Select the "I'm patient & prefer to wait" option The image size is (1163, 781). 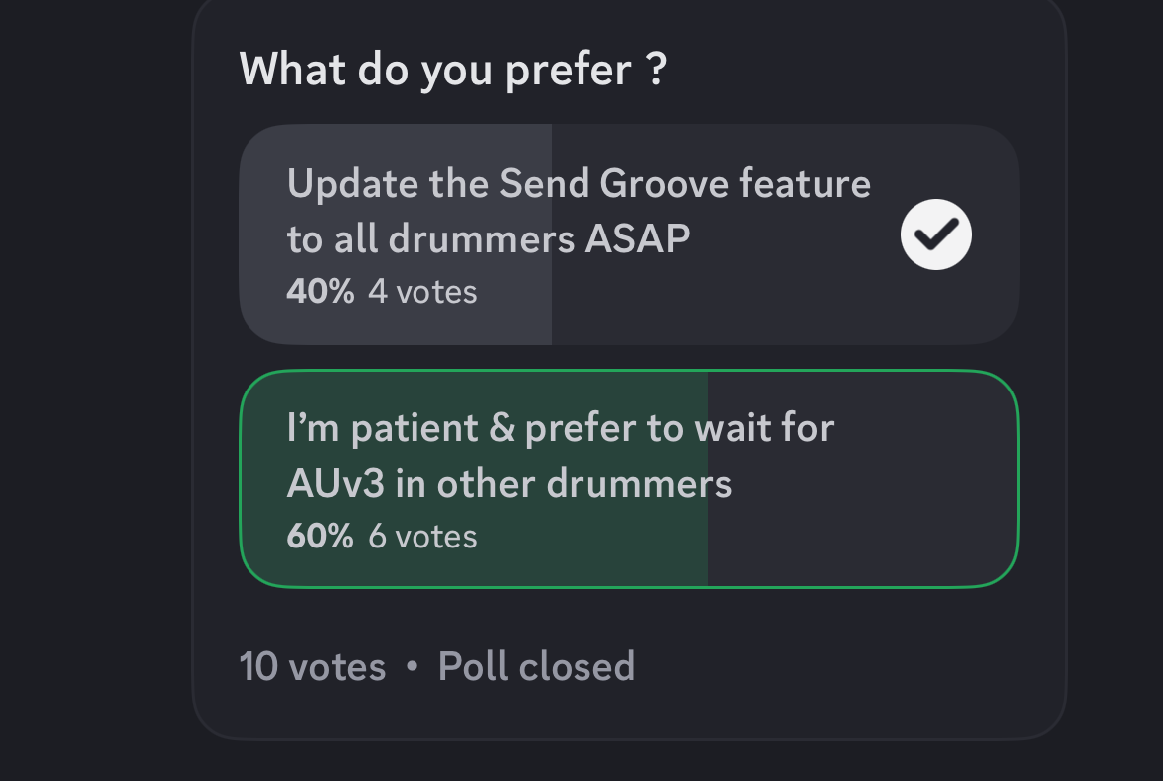click(629, 479)
